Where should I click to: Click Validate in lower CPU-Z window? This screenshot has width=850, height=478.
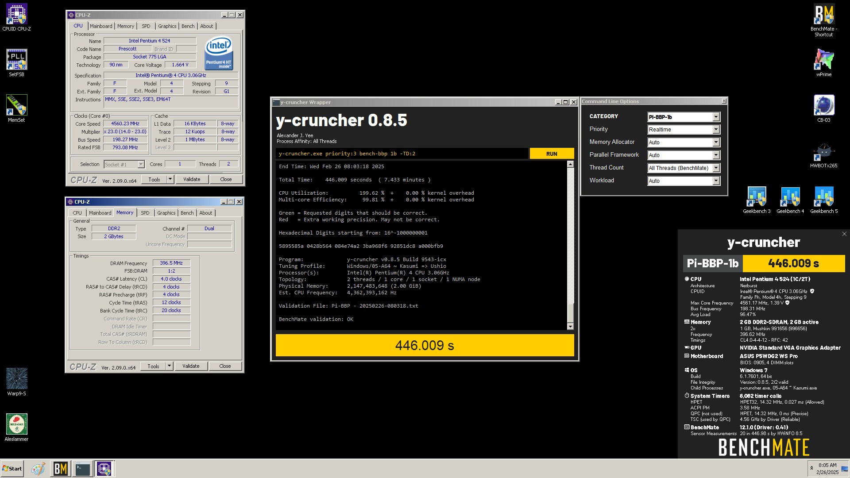[191, 366]
